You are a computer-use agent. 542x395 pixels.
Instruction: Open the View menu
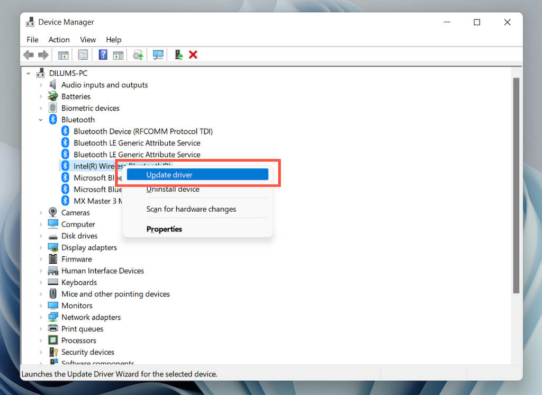click(88, 40)
